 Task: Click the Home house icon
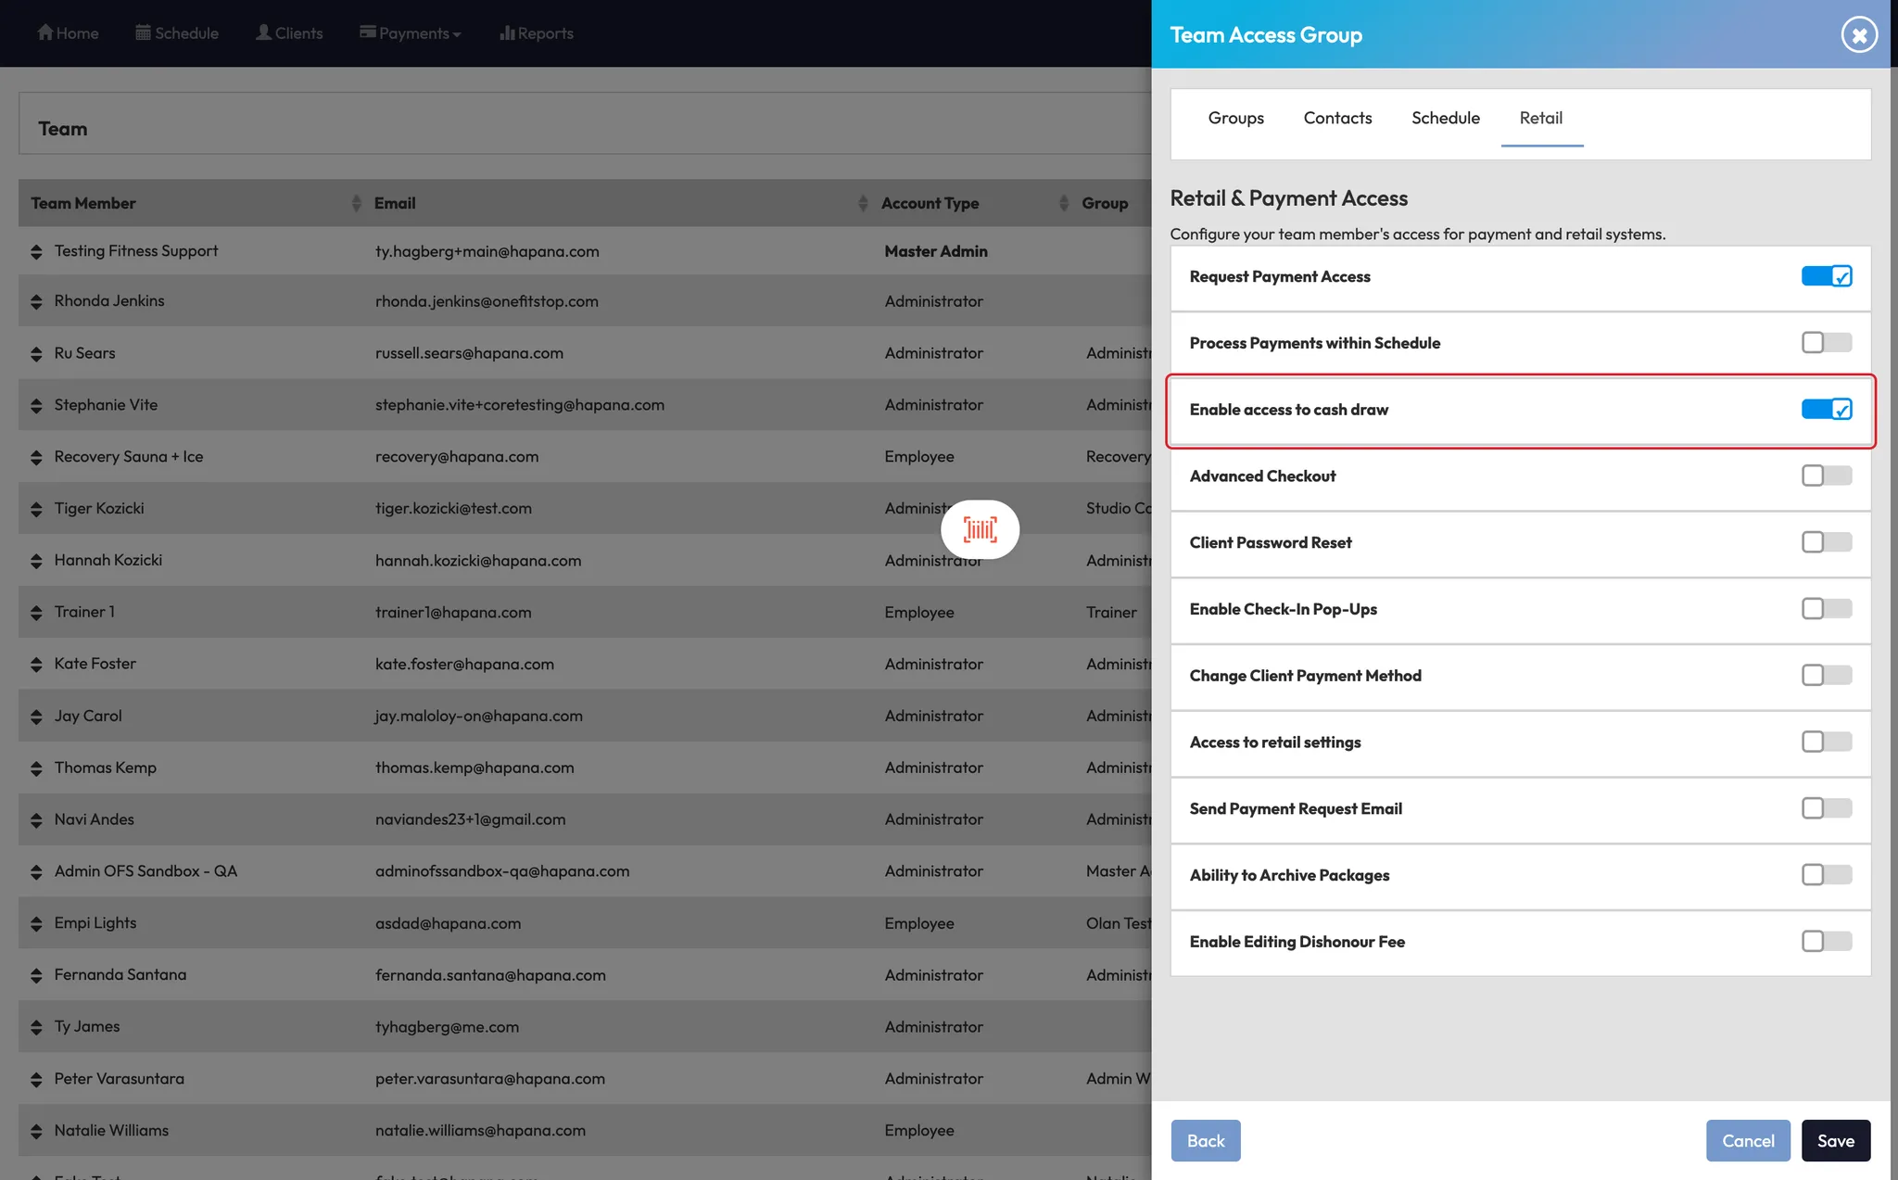click(x=44, y=32)
